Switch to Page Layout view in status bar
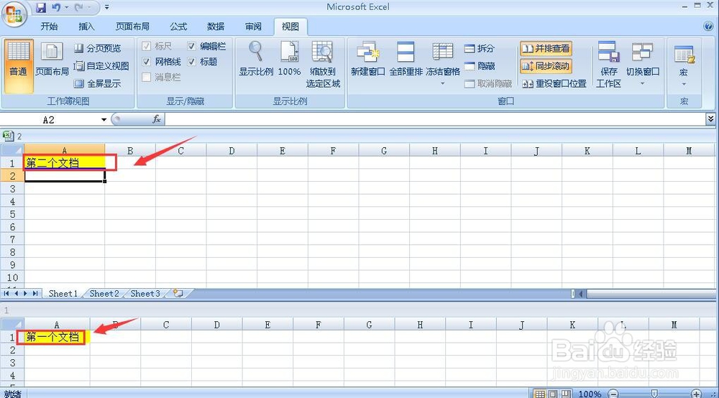The height and width of the screenshot is (398, 719). pos(553,394)
